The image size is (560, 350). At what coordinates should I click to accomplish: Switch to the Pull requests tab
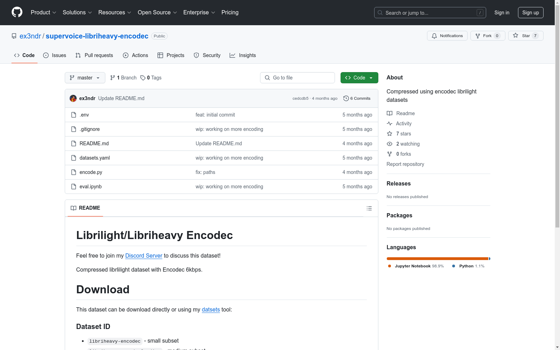click(x=94, y=55)
